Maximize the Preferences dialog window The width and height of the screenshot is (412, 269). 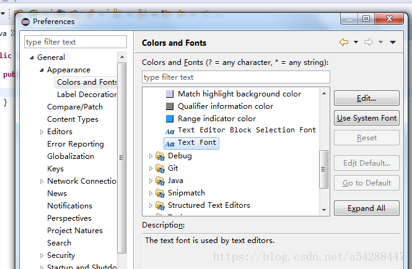point(366,19)
